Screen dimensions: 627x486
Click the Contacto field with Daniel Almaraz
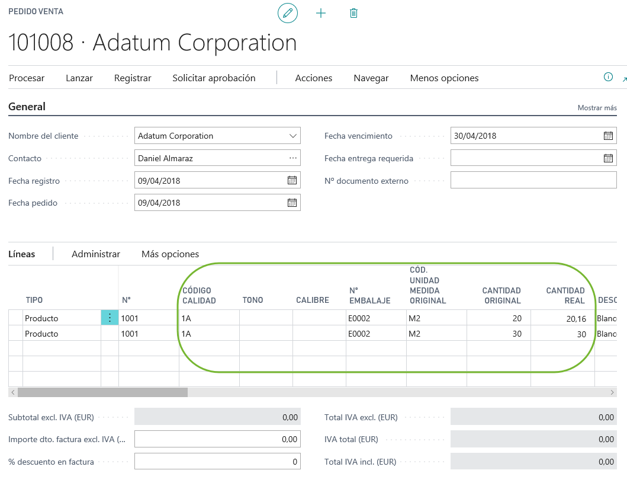click(x=217, y=158)
